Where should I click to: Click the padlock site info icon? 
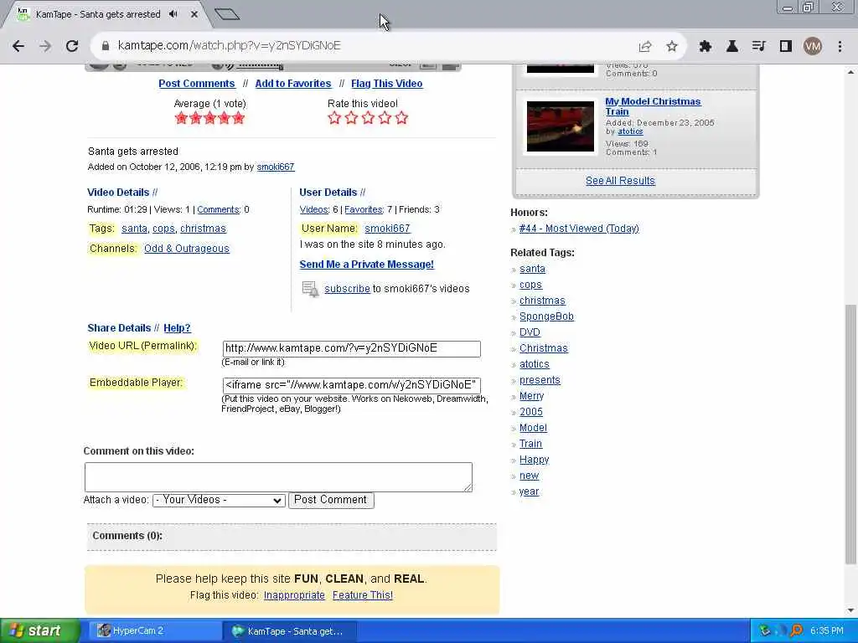(x=106, y=46)
